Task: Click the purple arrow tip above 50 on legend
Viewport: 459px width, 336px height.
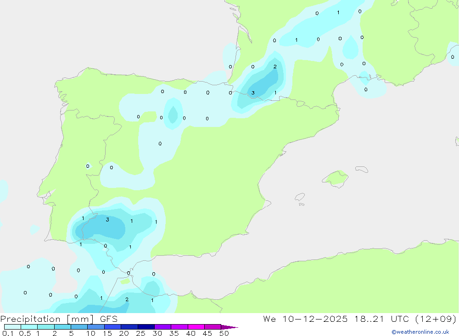Action: (229, 327)
